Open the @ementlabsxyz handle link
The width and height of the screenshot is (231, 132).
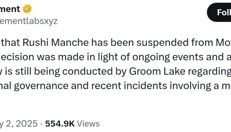coord(29,20)
